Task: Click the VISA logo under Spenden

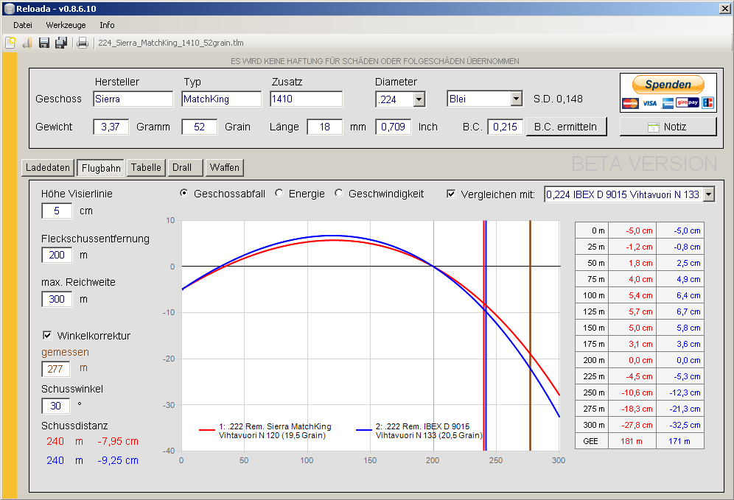Action: [650, 103]
